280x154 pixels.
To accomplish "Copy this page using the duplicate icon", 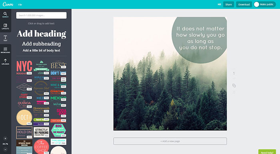I will (234, 86).
